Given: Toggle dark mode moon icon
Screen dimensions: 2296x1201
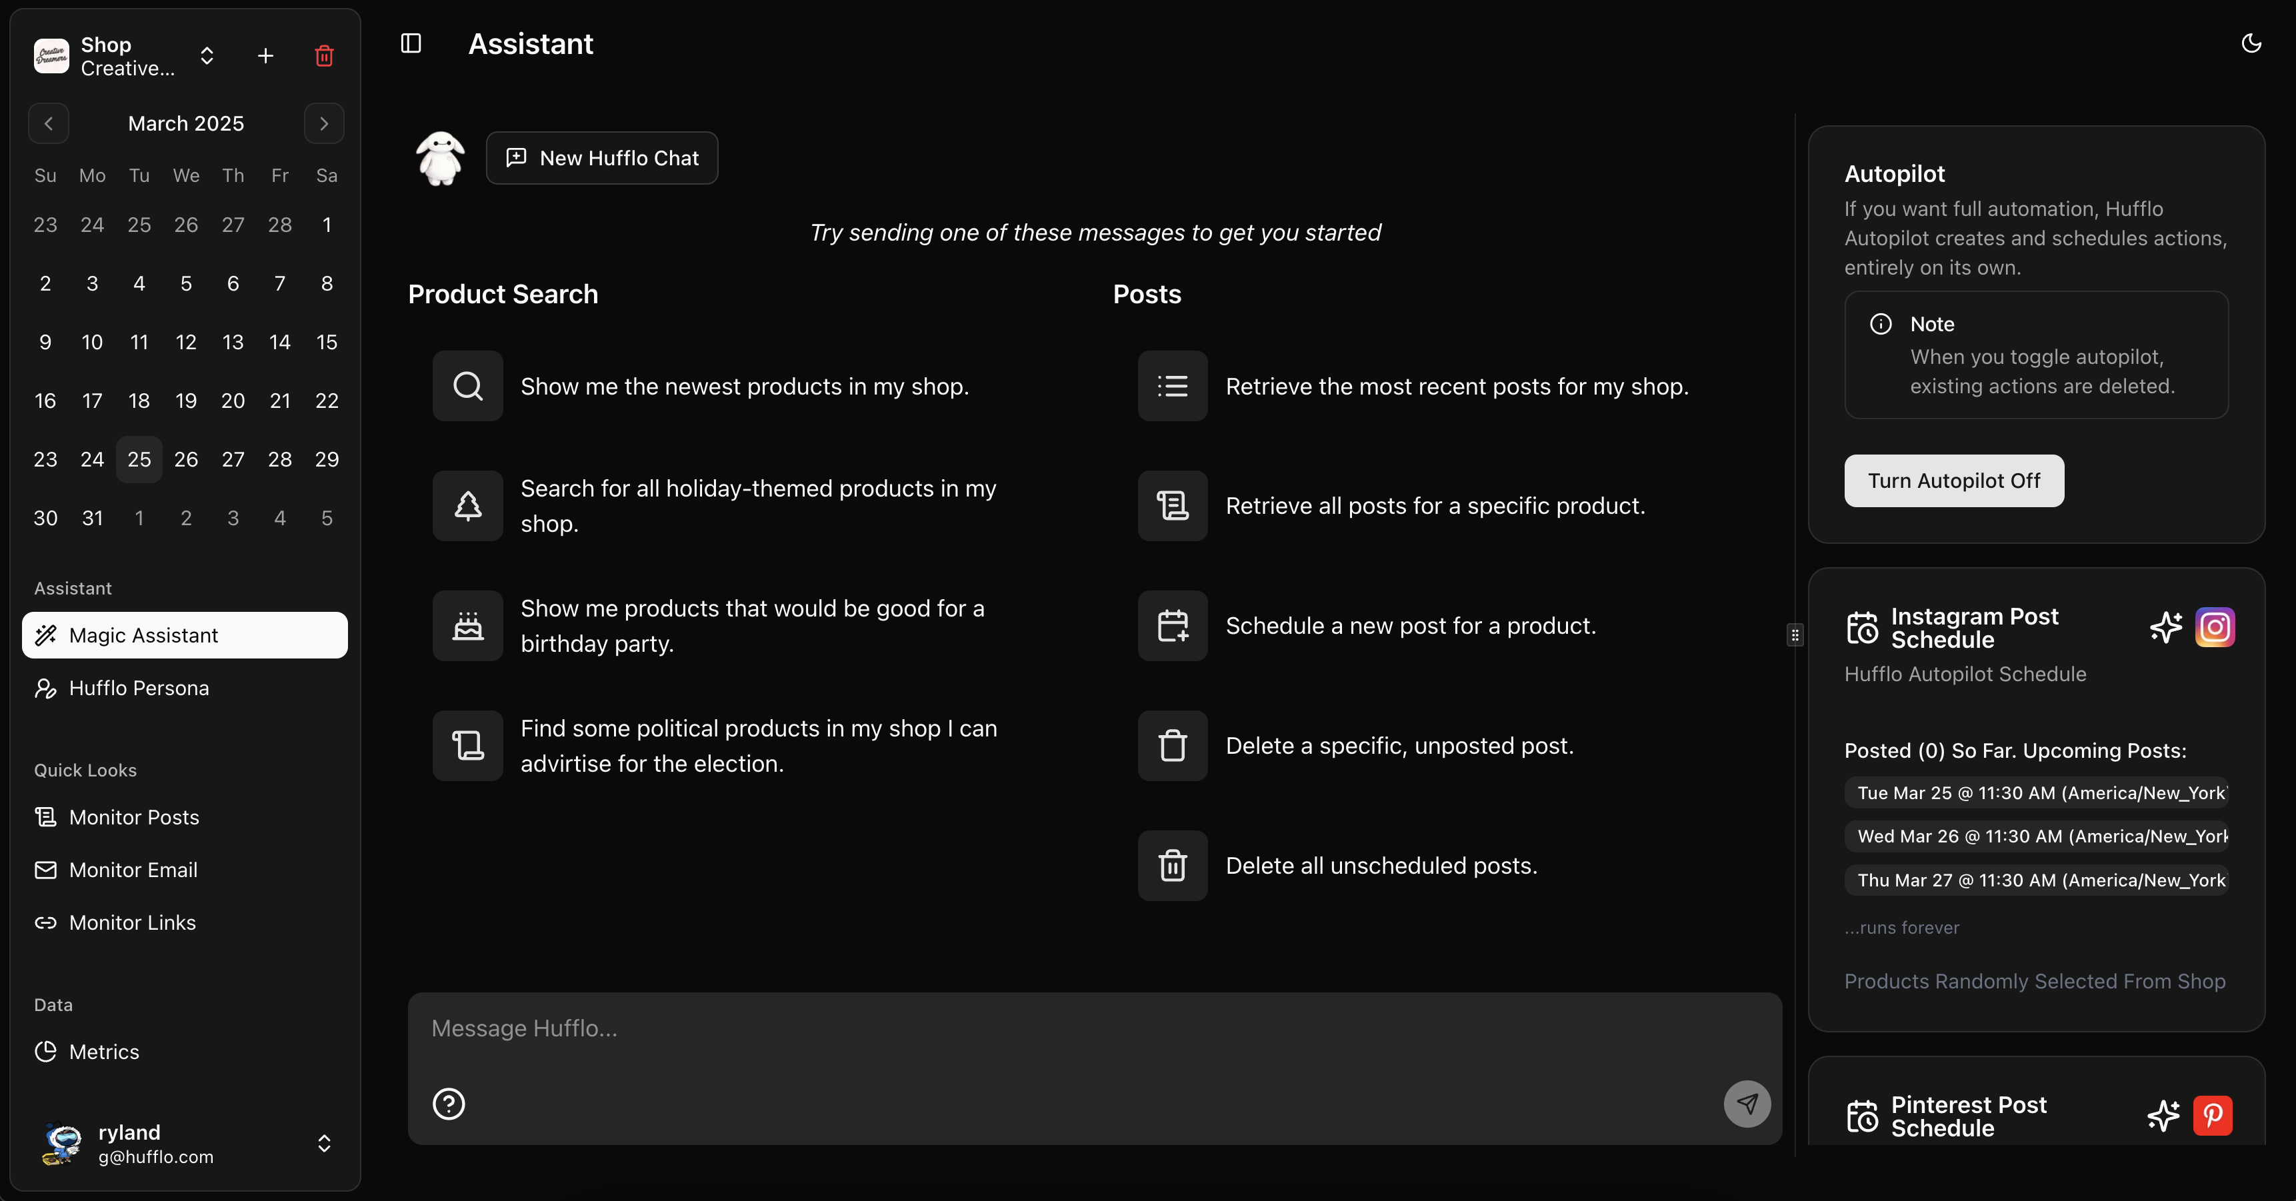Looking at the screenshot, I should (x=2251, y=44).
